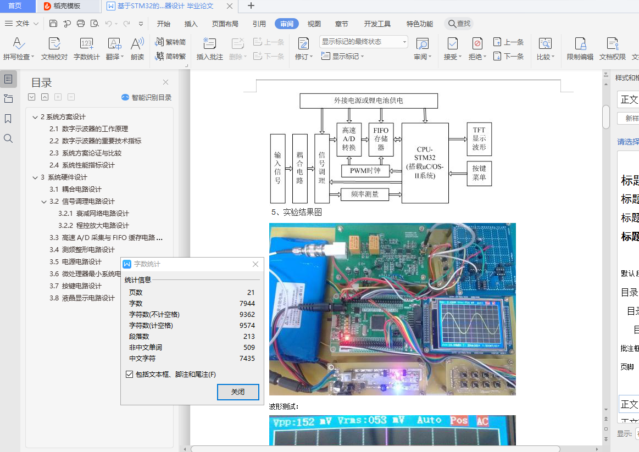The image size is (639, 452).
Task: Click the horizontal scrollbar at bottom
Action: coord(375,449)
